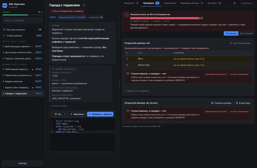The height and width of the screenshot is (168, 257).
Task: Open the Примеры данных tab
Action: point(191,3)
